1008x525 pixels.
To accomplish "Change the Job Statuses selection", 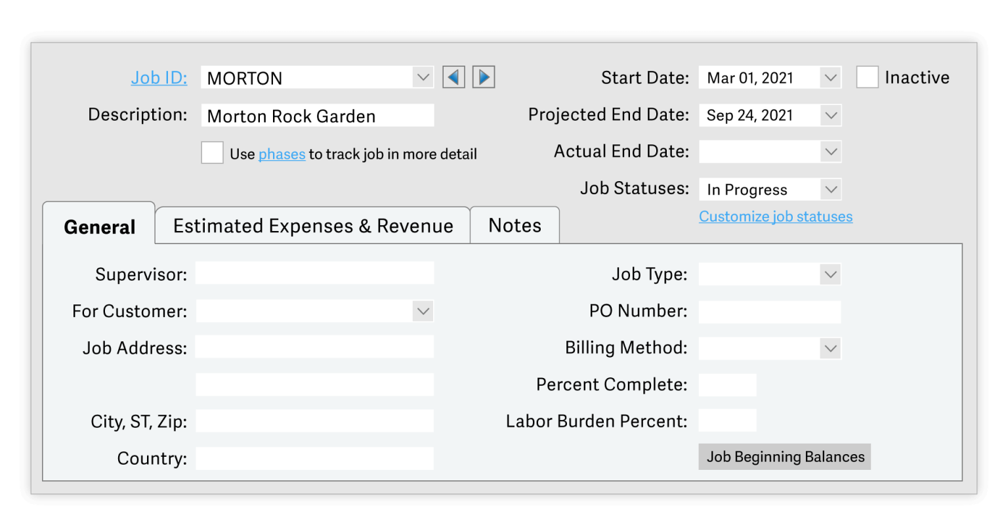I will [828, 189].
